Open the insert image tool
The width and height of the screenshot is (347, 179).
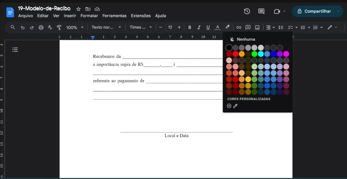coord(257,27)
